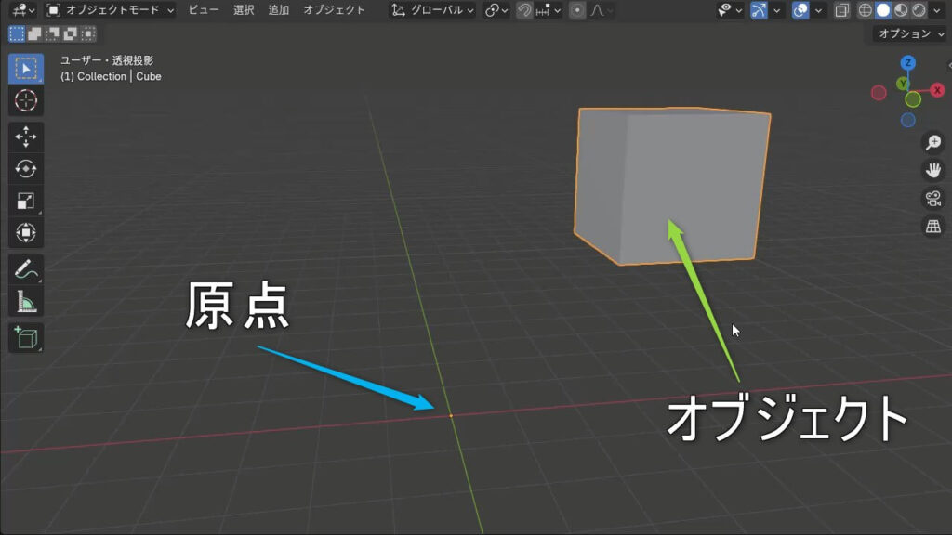Image resolution: width=952 pixels, height=535 pixels.
Task: Select the Annotate pencil tool
Action: [25, 269]
